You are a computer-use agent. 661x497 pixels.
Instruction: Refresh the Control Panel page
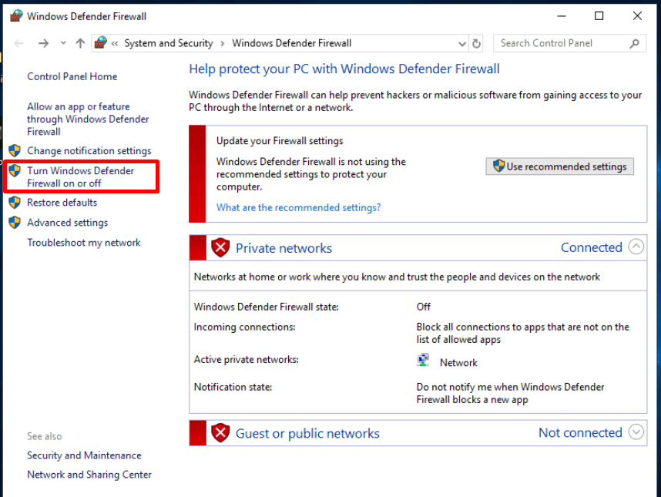[477, 44]
